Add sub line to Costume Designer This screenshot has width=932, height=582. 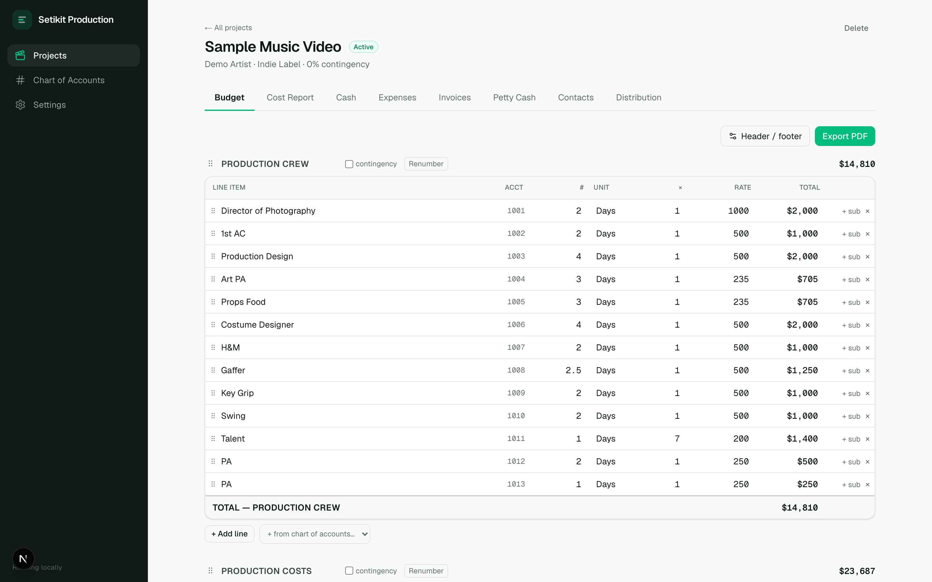[851, 325]
